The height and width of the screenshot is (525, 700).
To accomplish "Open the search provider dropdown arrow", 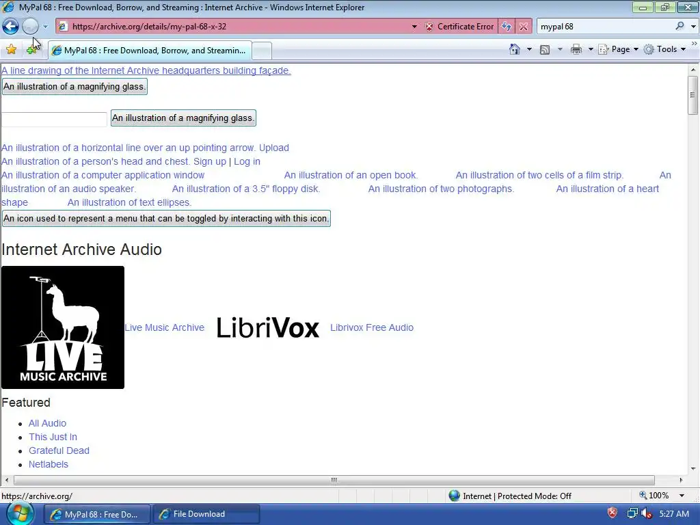I will tap(693, 27).
